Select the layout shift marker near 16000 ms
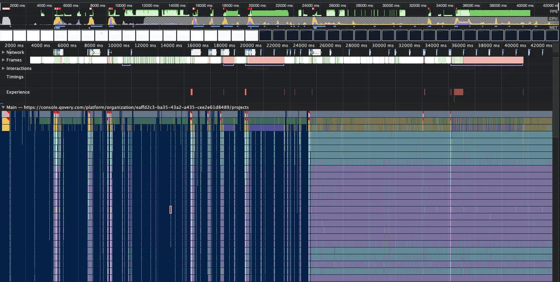 [191, 92]
